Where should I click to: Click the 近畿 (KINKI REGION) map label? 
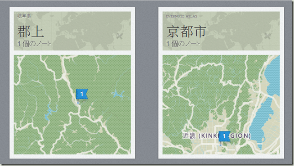coord(216,135)
